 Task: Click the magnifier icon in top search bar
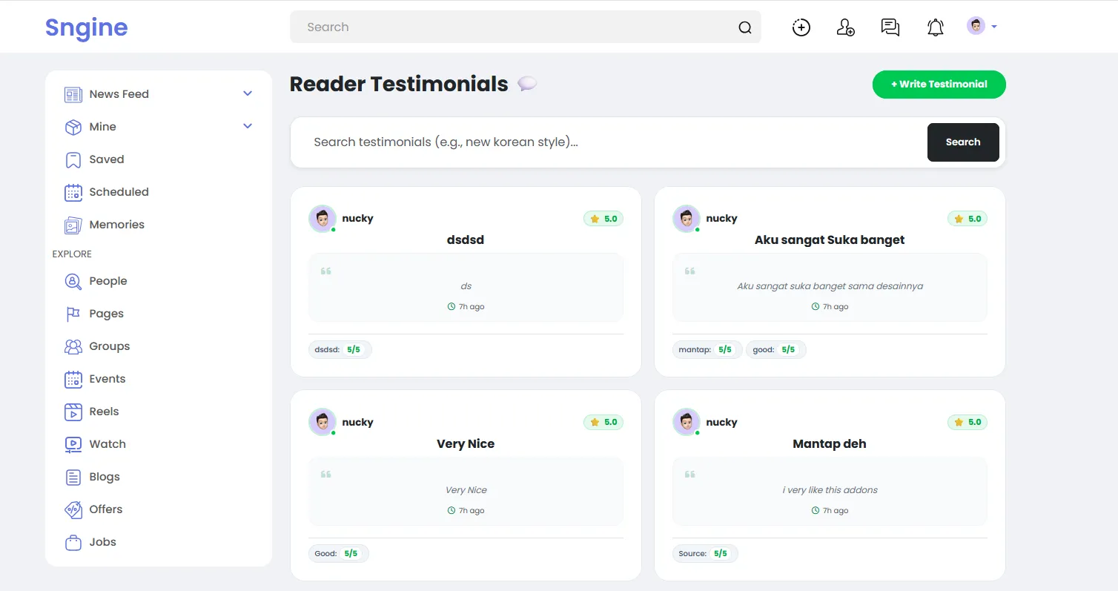[744, 27]
